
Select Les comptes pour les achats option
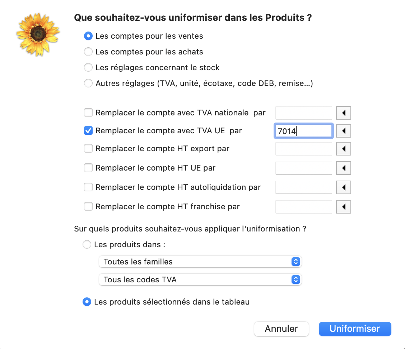click(88, 52)
